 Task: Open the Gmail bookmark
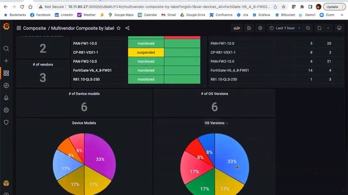[x=169, y=15]
